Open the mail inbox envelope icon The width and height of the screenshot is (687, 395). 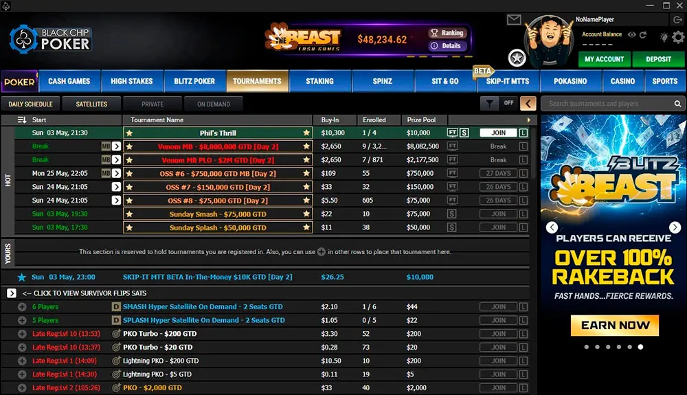coord(514,20)
